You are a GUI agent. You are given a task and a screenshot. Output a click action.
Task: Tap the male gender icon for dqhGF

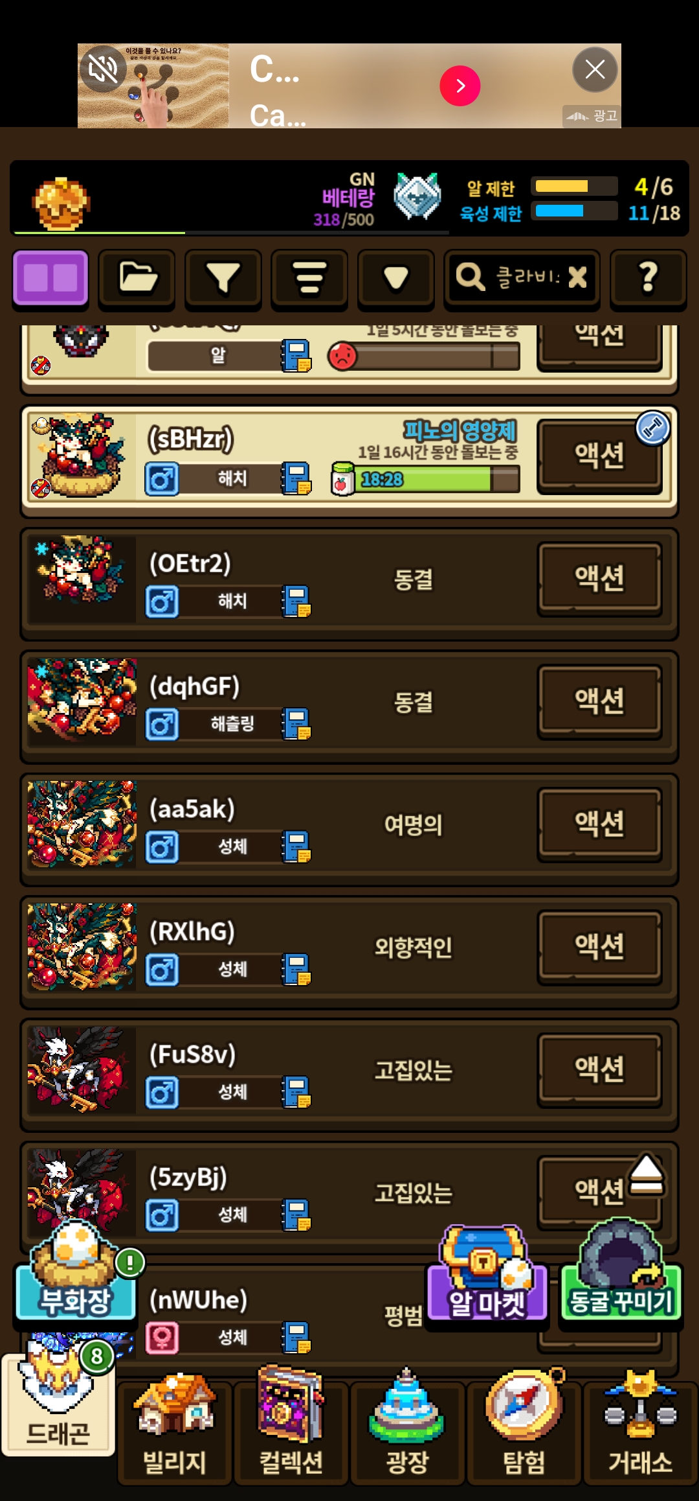(x=162, y=725)
